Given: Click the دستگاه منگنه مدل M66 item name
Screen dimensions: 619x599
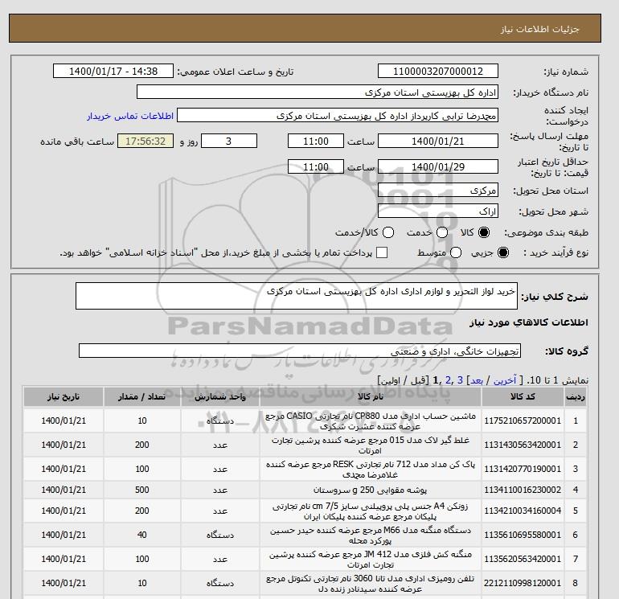Looking at the screenshot, I should (371, 535).
